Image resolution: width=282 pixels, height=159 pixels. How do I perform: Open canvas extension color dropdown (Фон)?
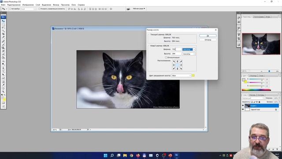[x=181, y=76]
